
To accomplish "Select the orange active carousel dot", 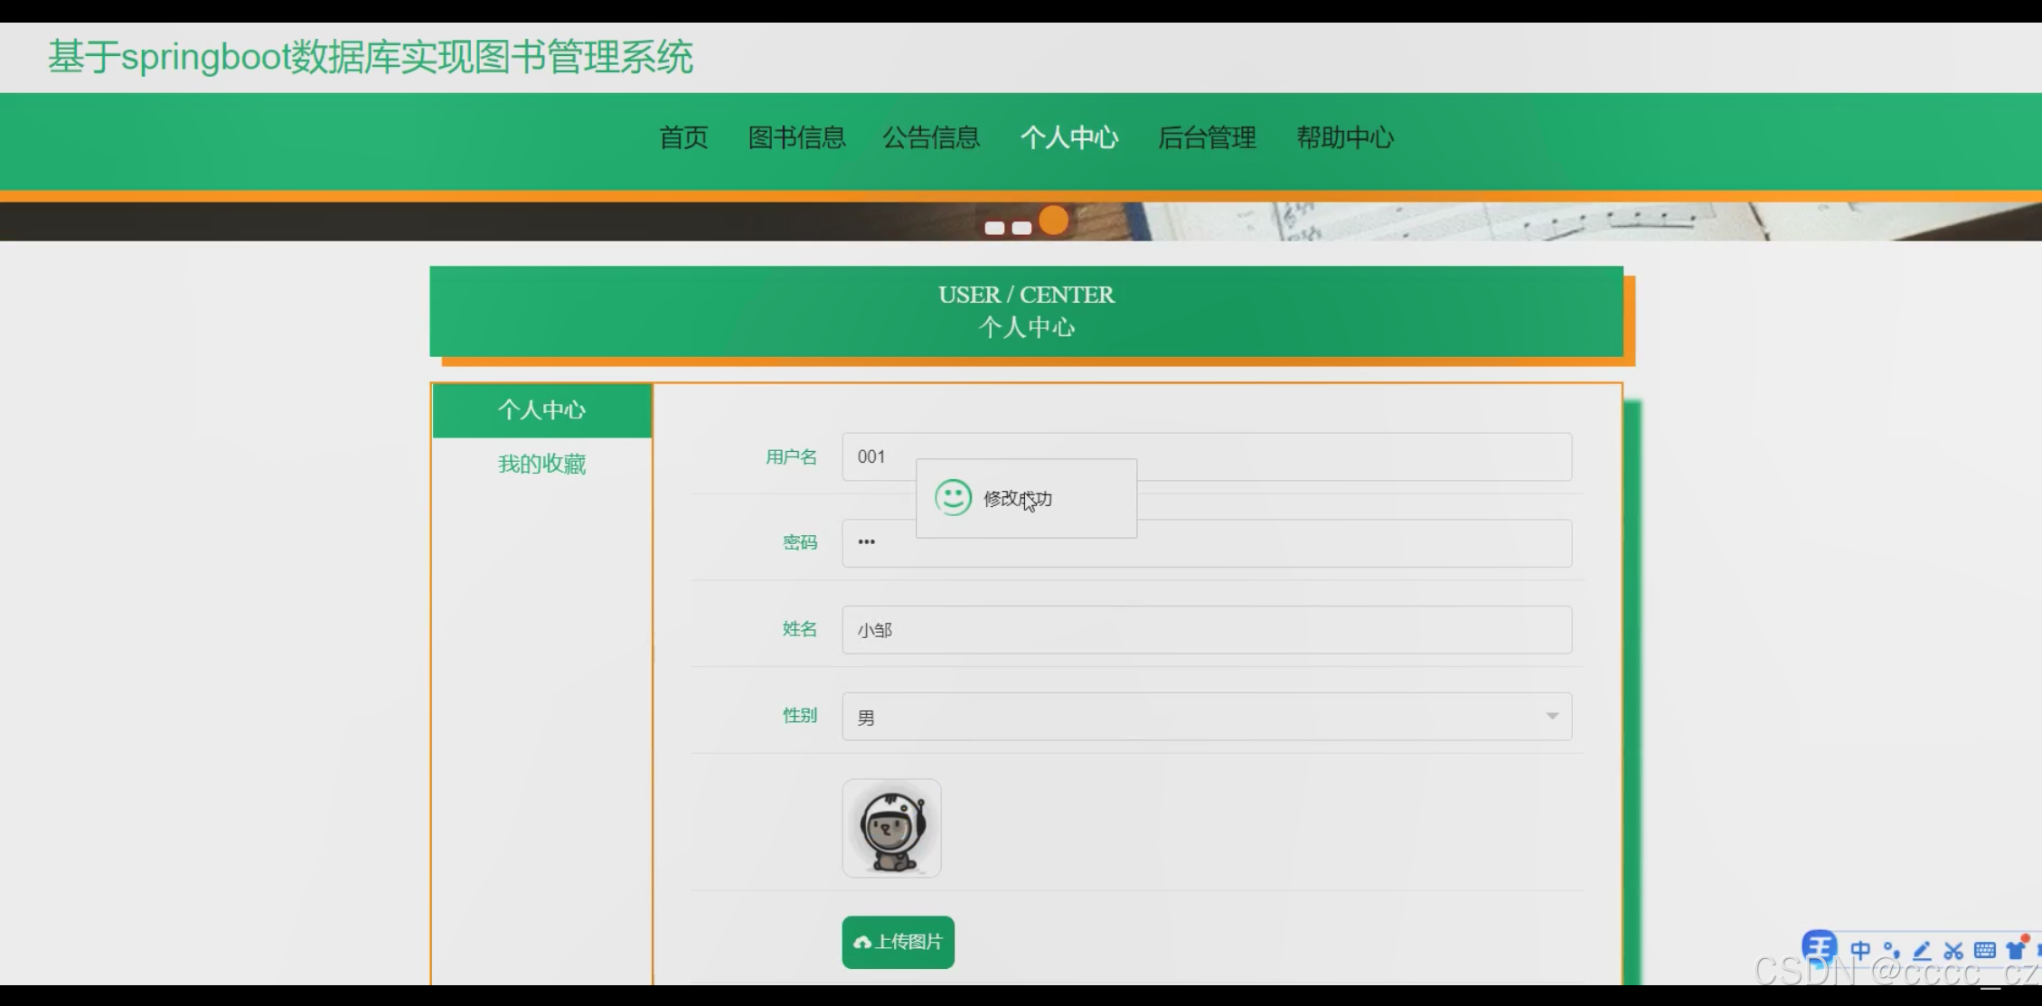I will tap(1053, 221).
